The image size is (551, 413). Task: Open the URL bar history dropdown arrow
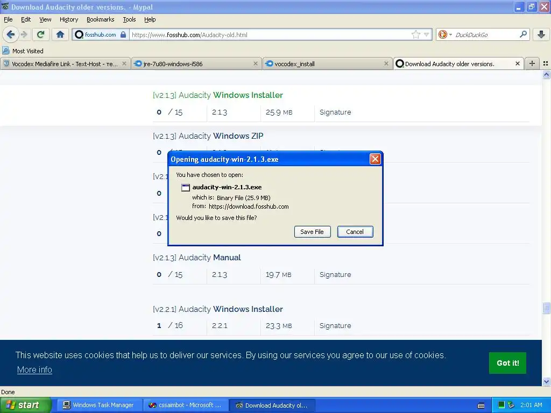[x=426, y=34]
